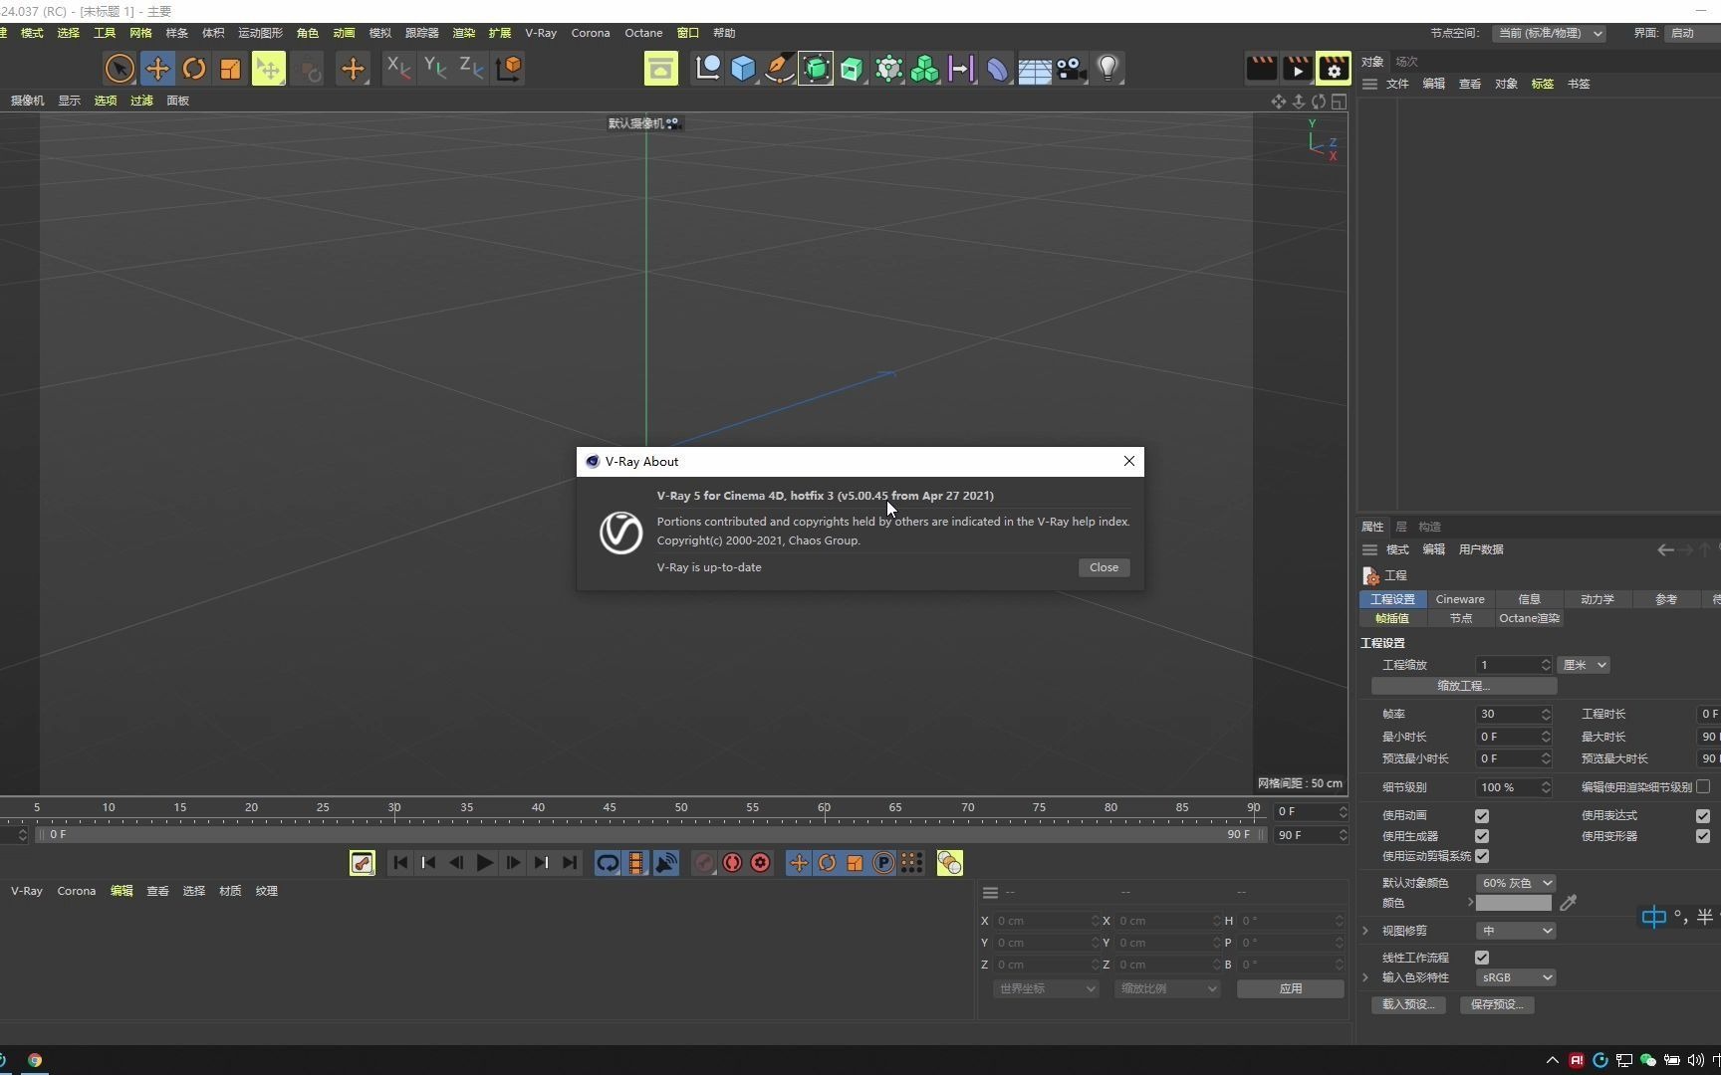Toggle 使用动画 checkbox
This screenshot has width=1721, height=1075.
click(x=1481, y=815)
